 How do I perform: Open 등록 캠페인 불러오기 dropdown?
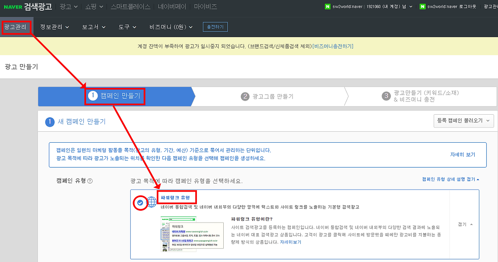pos(464,121)
